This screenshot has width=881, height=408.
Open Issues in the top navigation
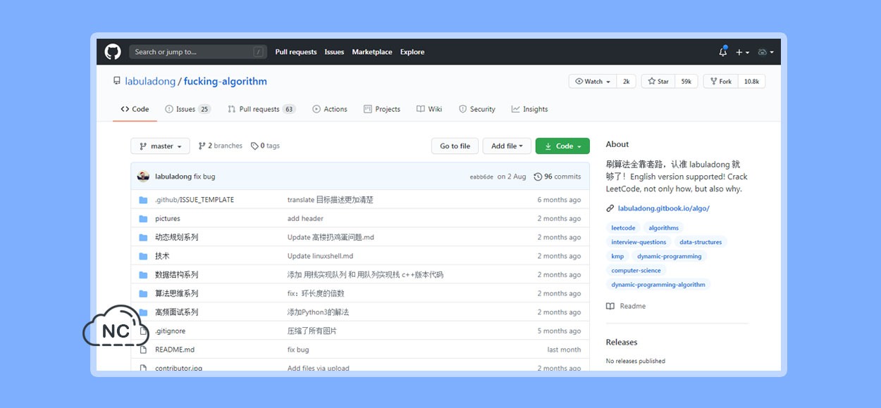coord(334,52)
